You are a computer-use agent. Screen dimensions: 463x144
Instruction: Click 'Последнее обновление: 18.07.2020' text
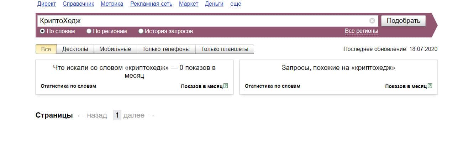390,49
